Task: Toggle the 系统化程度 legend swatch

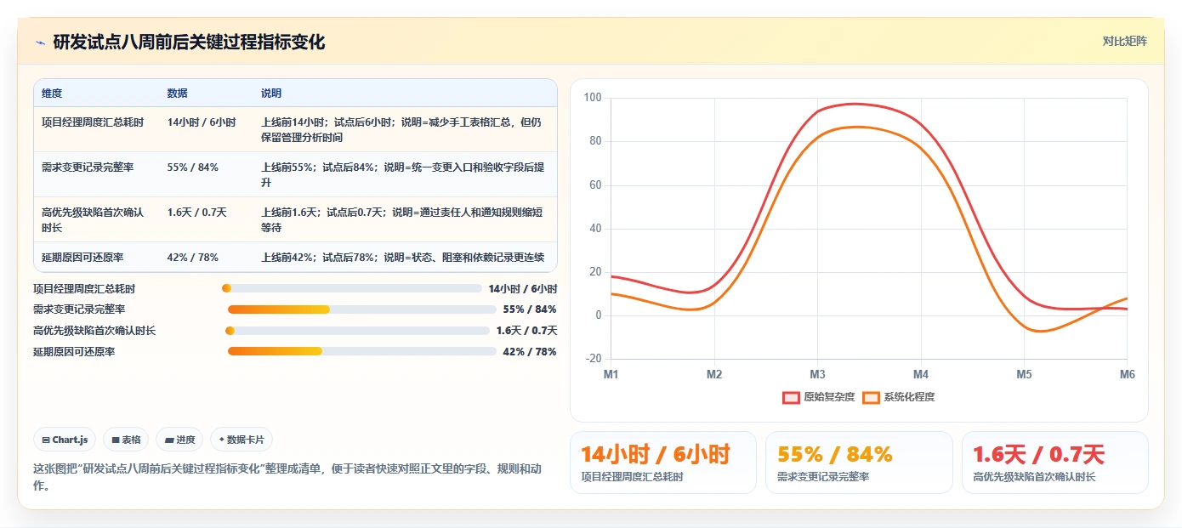Action: pyautogui.click(x=871, y=397)
